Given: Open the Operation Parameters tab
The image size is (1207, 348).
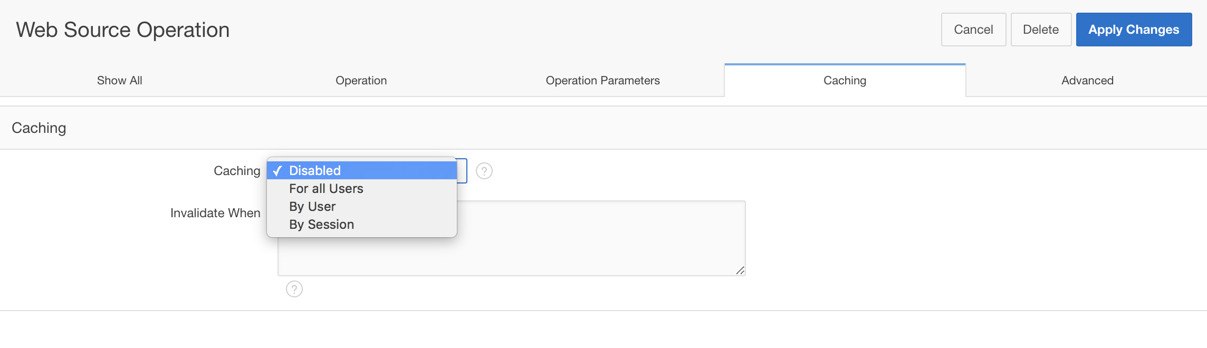Looking at the screenshot, I should click(602, 81).
